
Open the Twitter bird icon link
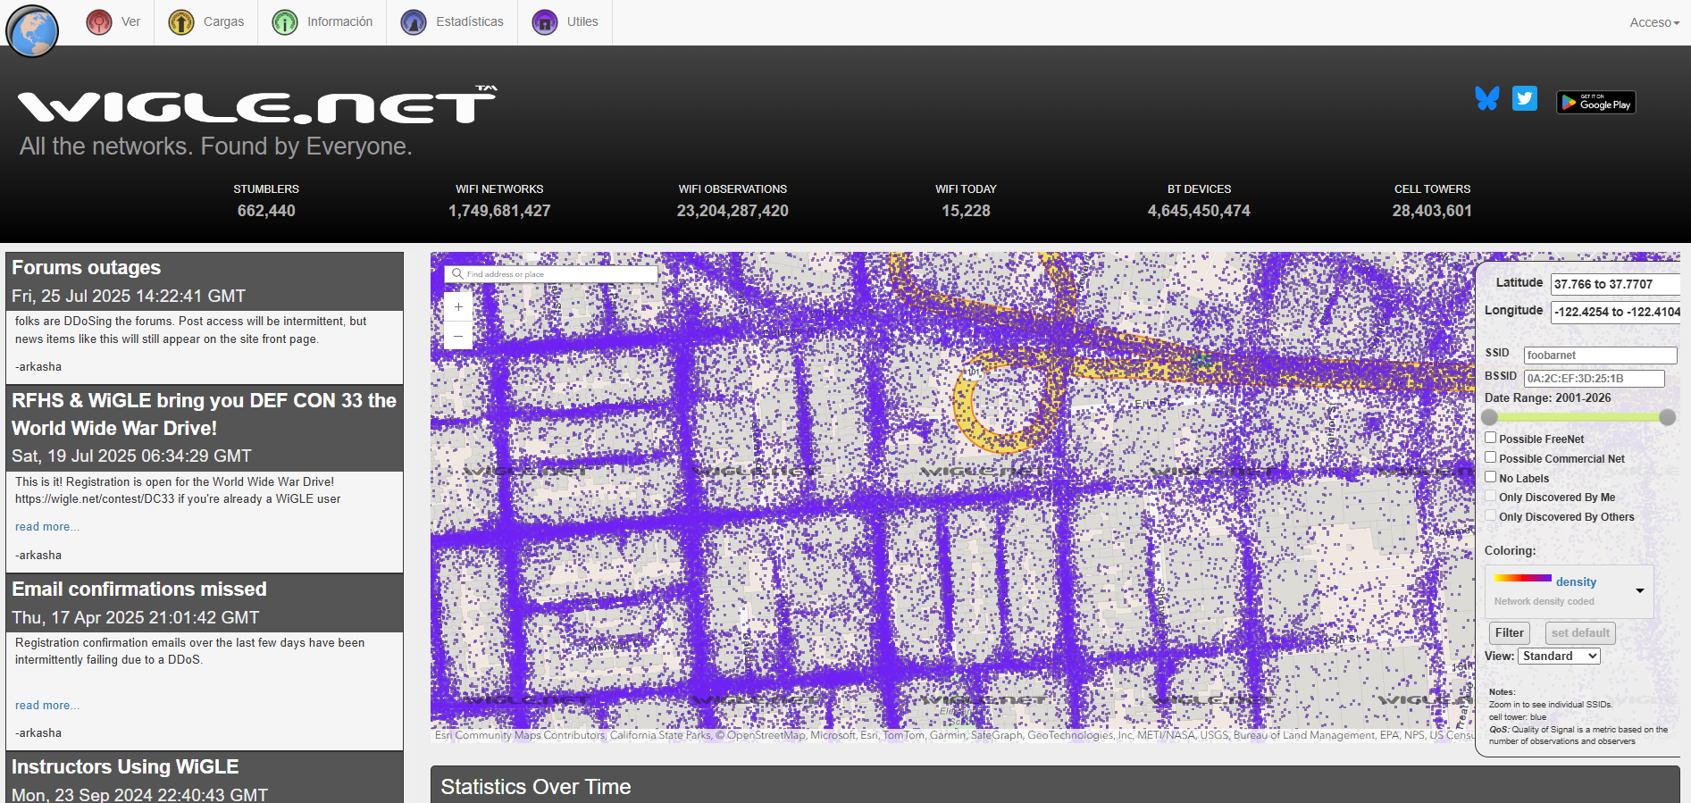tap(1525, 98)
